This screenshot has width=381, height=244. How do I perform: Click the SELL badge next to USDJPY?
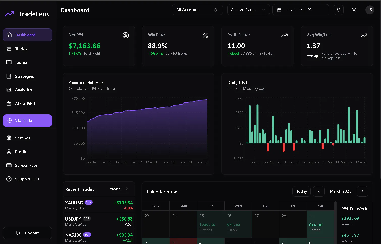tap(87, 218)
